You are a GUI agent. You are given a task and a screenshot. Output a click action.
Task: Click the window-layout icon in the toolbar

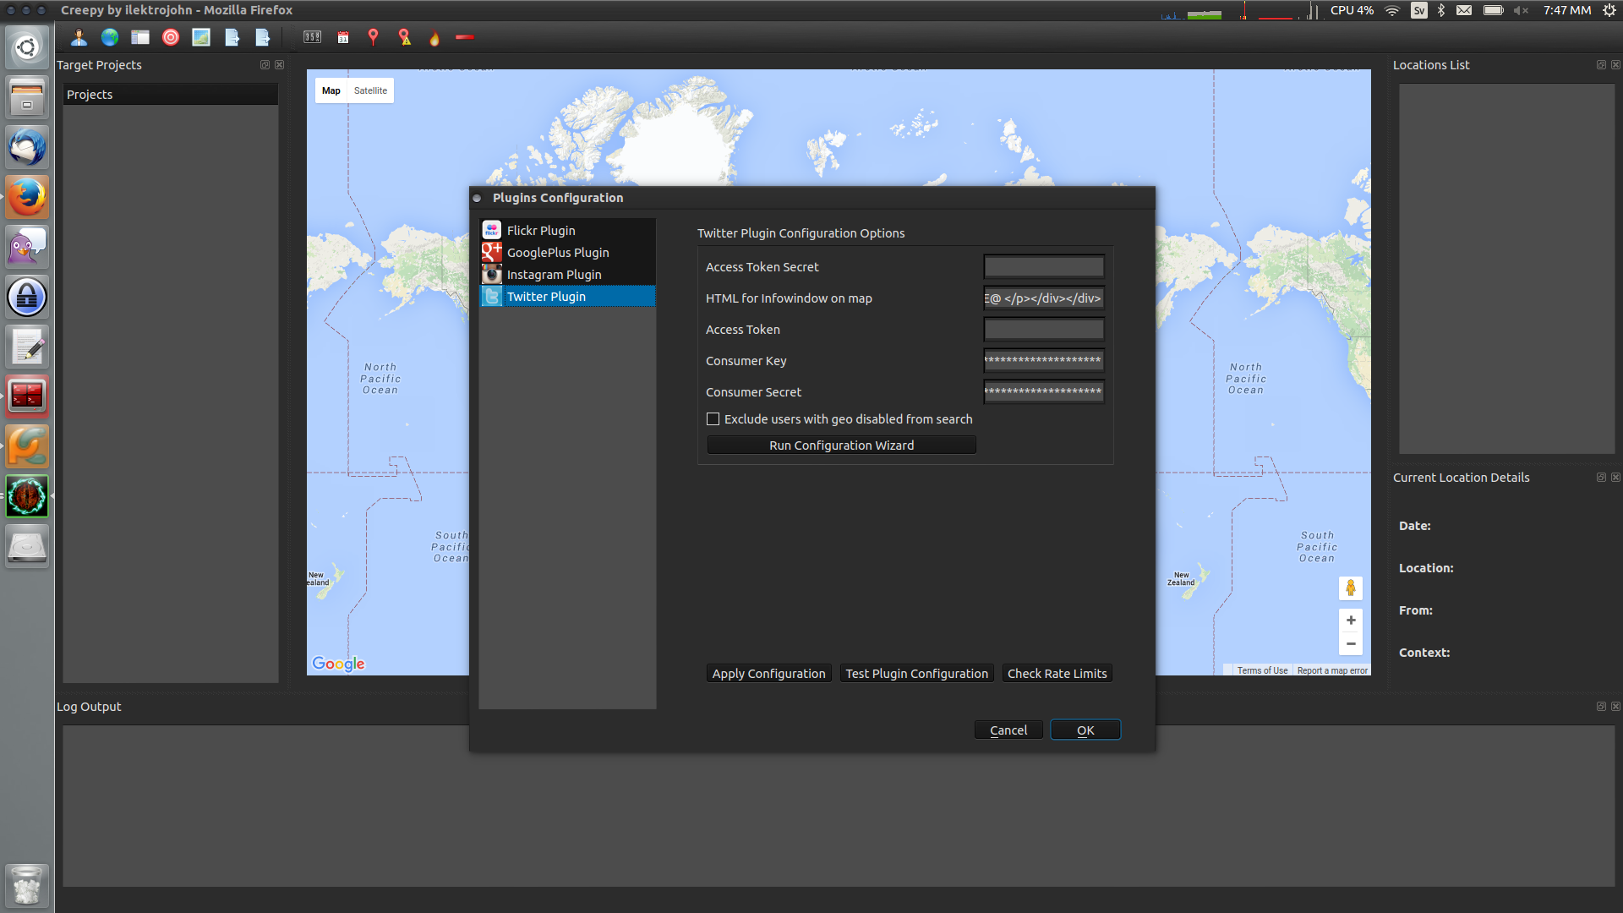point(140,37)
